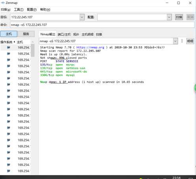196x179 pixels.
Task: Open the 帮助 menu
Action: [45, 9]
